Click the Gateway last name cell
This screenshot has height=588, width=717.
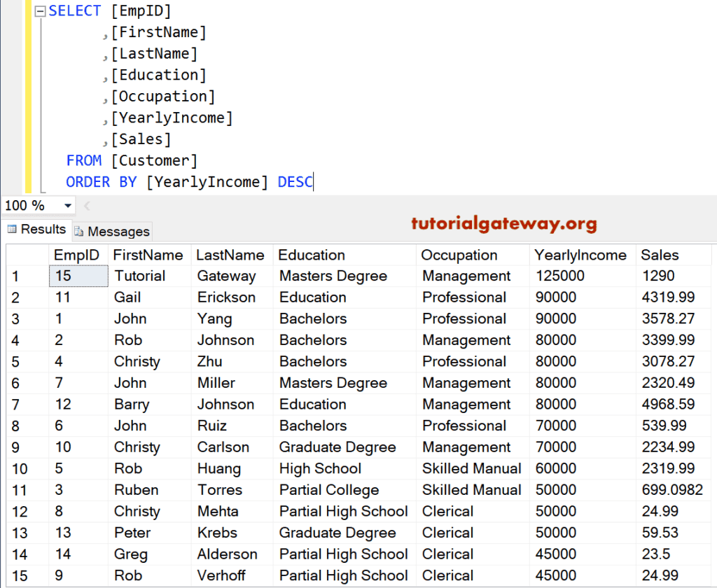(232, 276)
